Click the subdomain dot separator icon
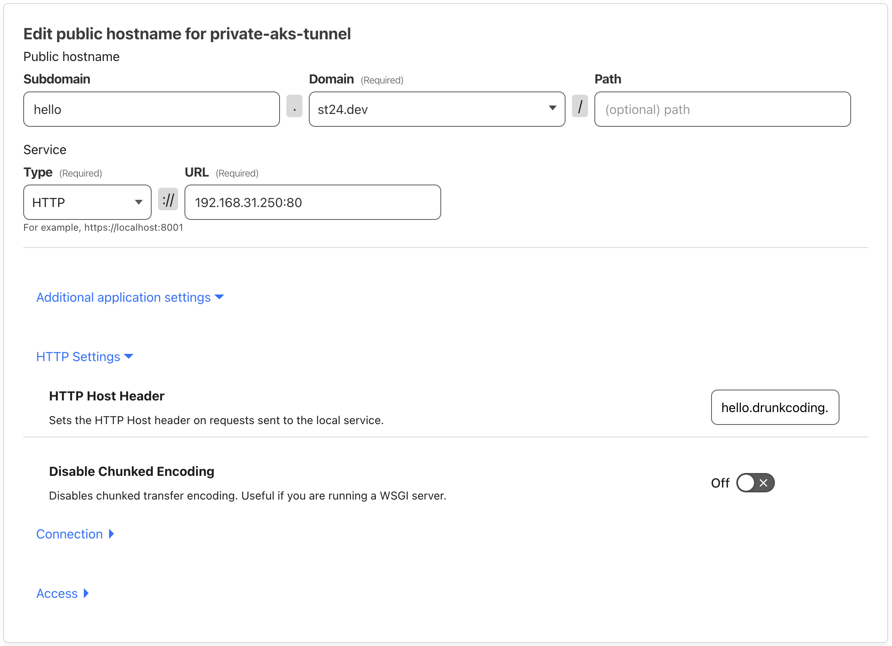The height and width of the screenshot is (646, 892). pos(294,109)
